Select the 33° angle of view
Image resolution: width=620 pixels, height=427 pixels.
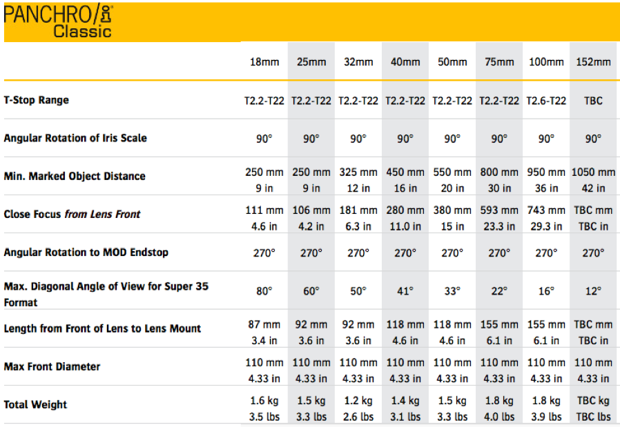pyautogui.click(x=452, y=291)
